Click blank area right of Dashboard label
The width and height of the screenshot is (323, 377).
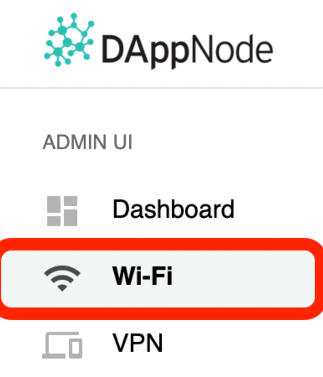(276, 209)
